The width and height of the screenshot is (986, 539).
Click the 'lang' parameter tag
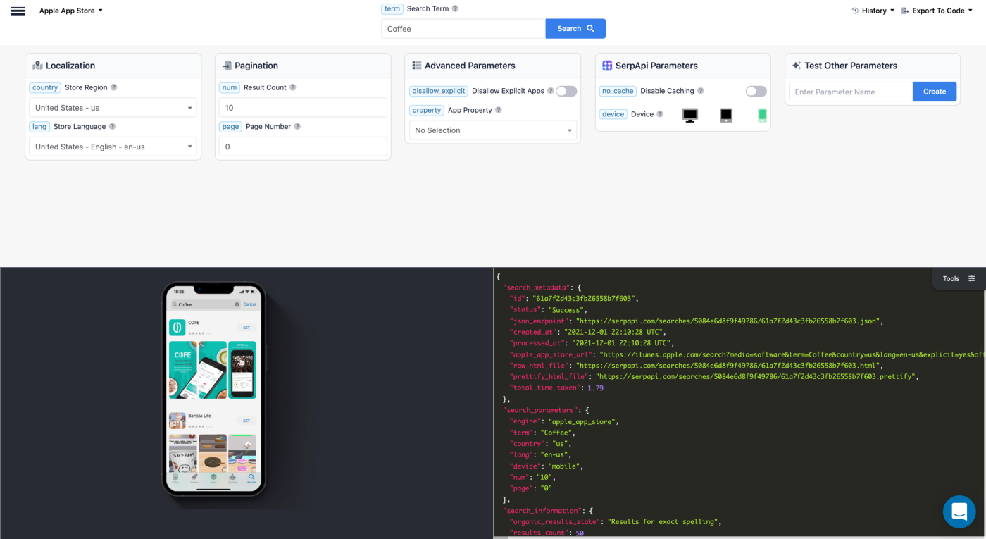(x=39, y=127)
